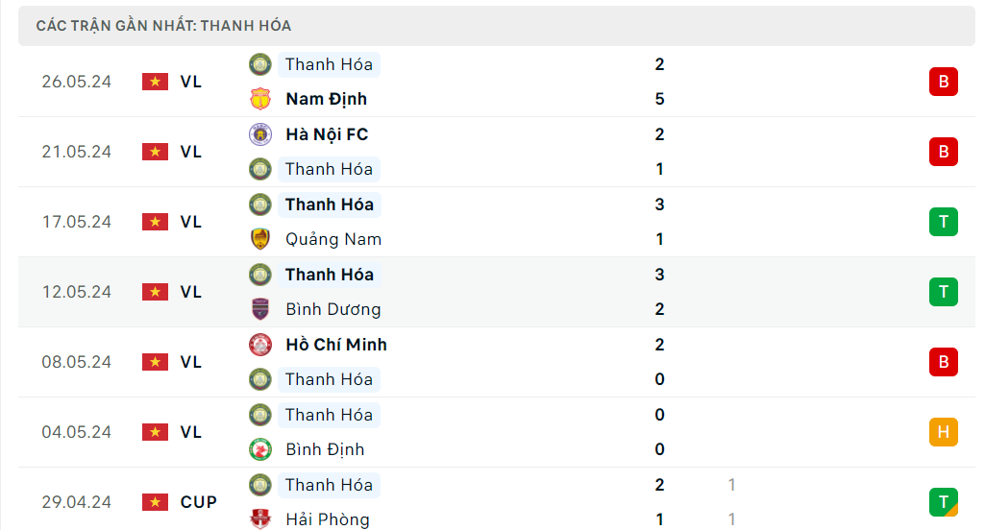Click the red B badge for the Hồ Chí Minh match
Screen dimensions: 985x530
(943, 362)
